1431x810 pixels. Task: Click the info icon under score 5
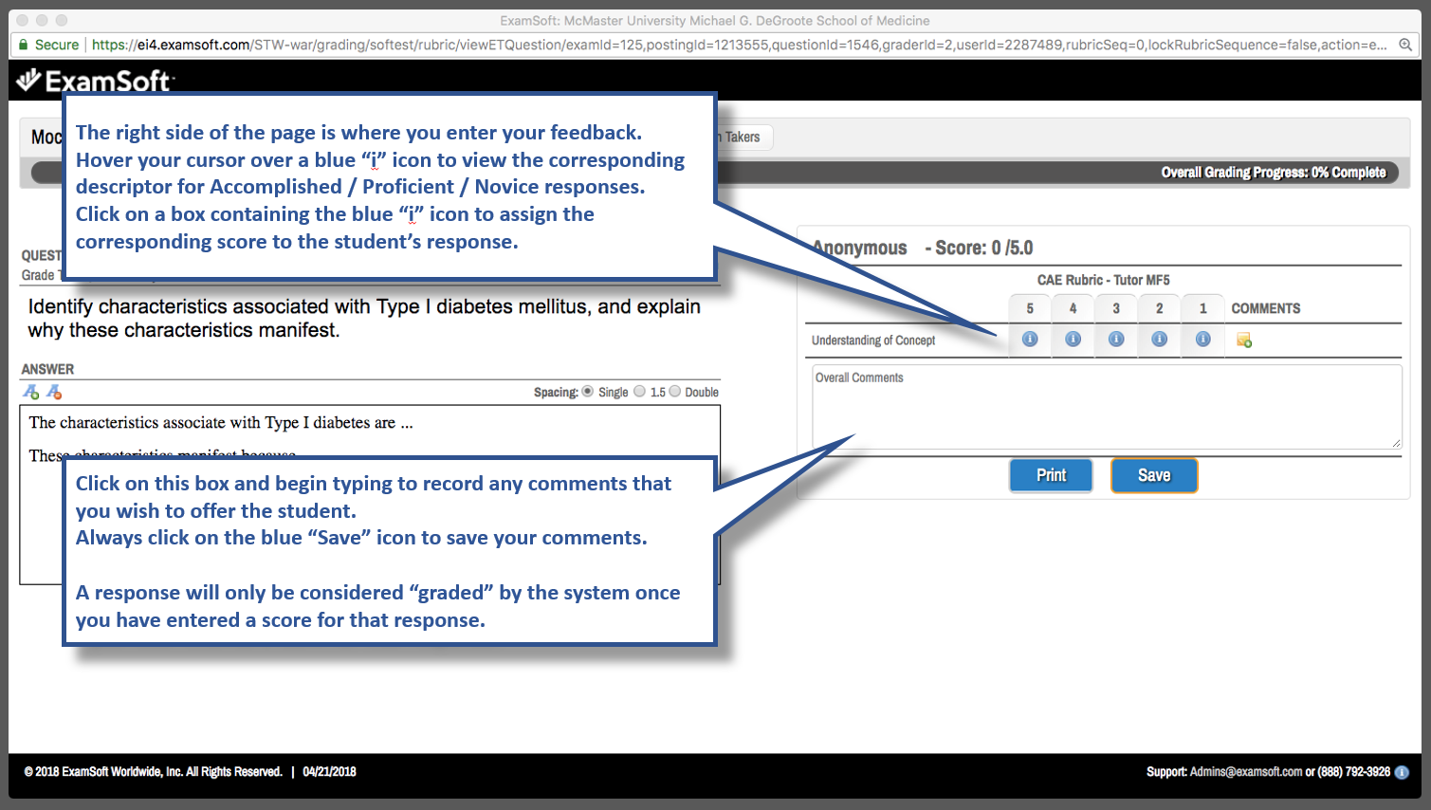pyautogui.click(x=1030, y=340)
